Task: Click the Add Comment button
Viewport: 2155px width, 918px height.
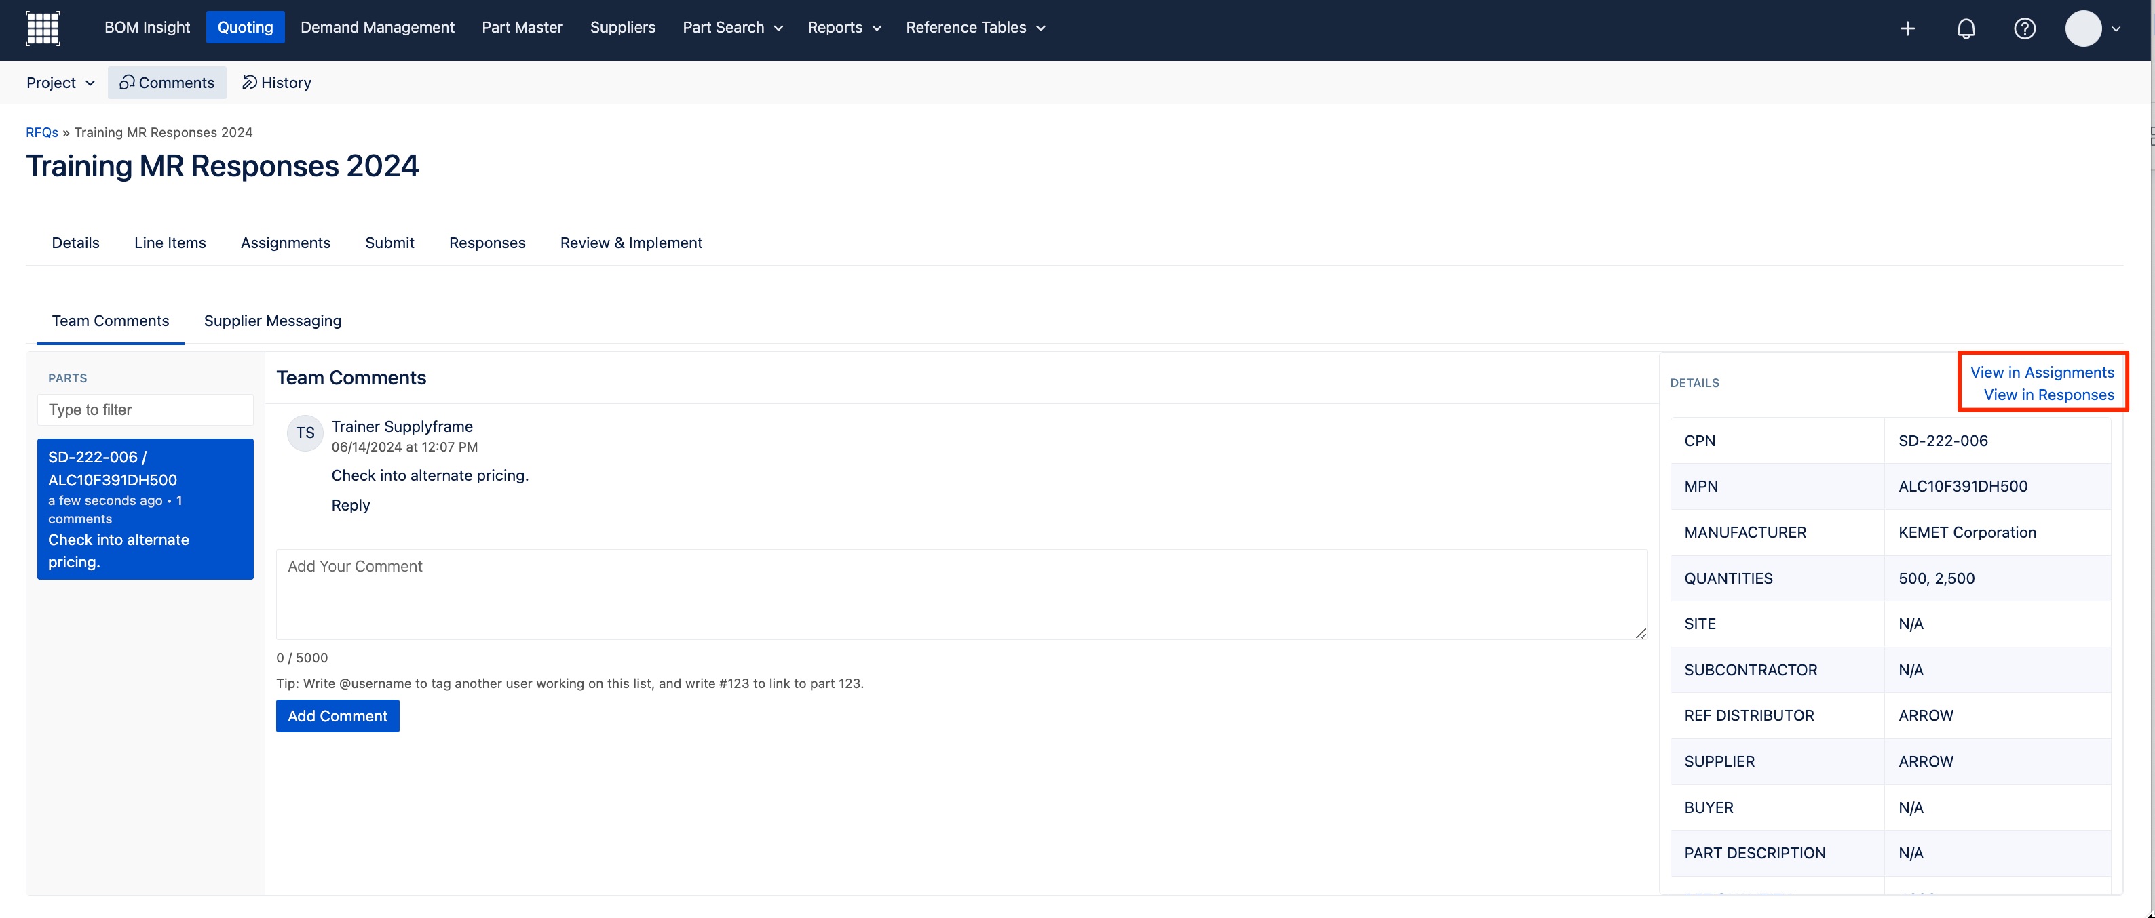Action: pyautogui.click(x=338, y=716)
